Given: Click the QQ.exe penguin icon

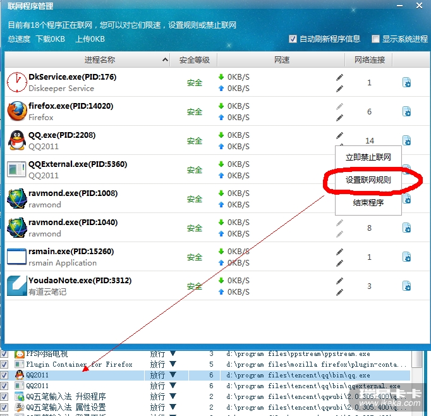Looking at the screenshot, I should click(17, 140).
